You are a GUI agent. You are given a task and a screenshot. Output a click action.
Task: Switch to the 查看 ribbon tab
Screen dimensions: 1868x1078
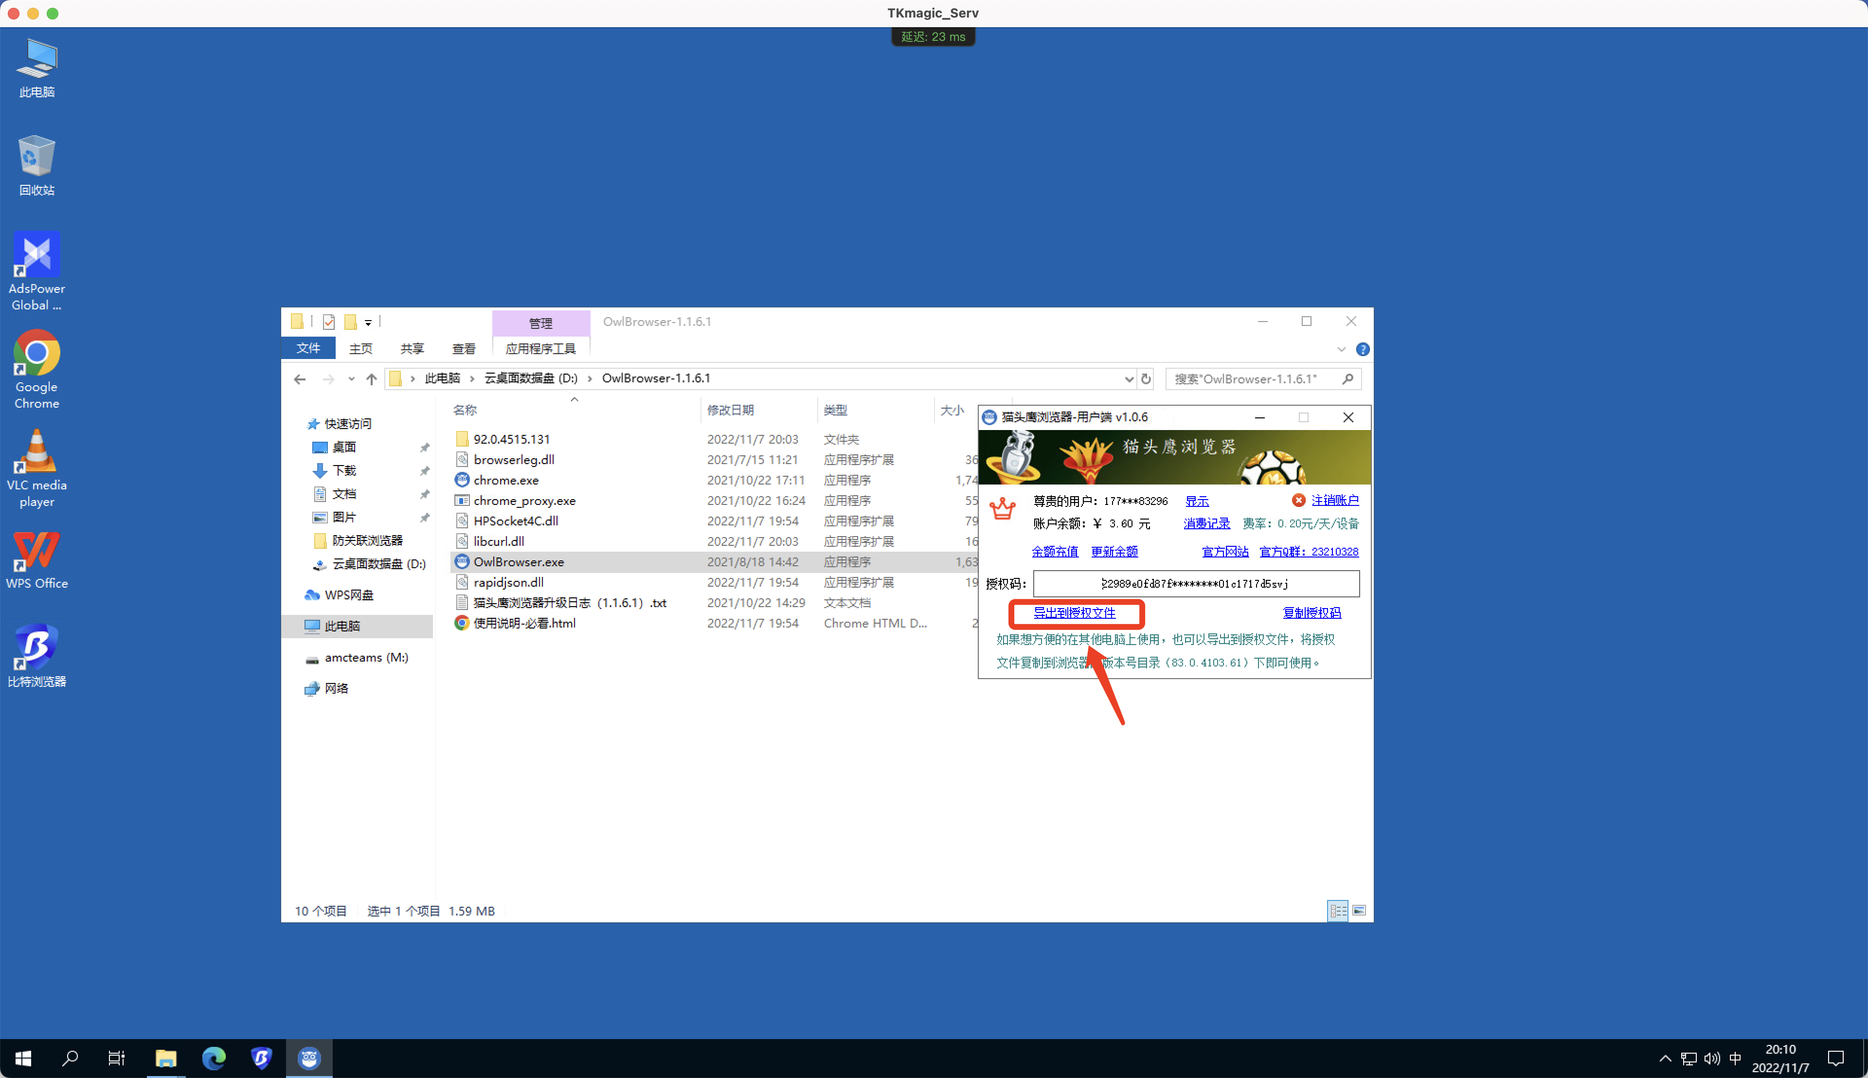pyautogui.click(x=464, y=348)
